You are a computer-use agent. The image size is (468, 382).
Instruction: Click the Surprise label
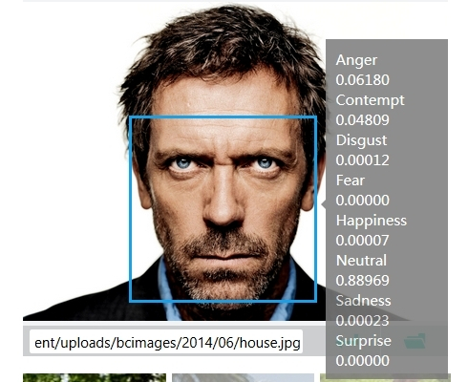[x=363, y=341]
